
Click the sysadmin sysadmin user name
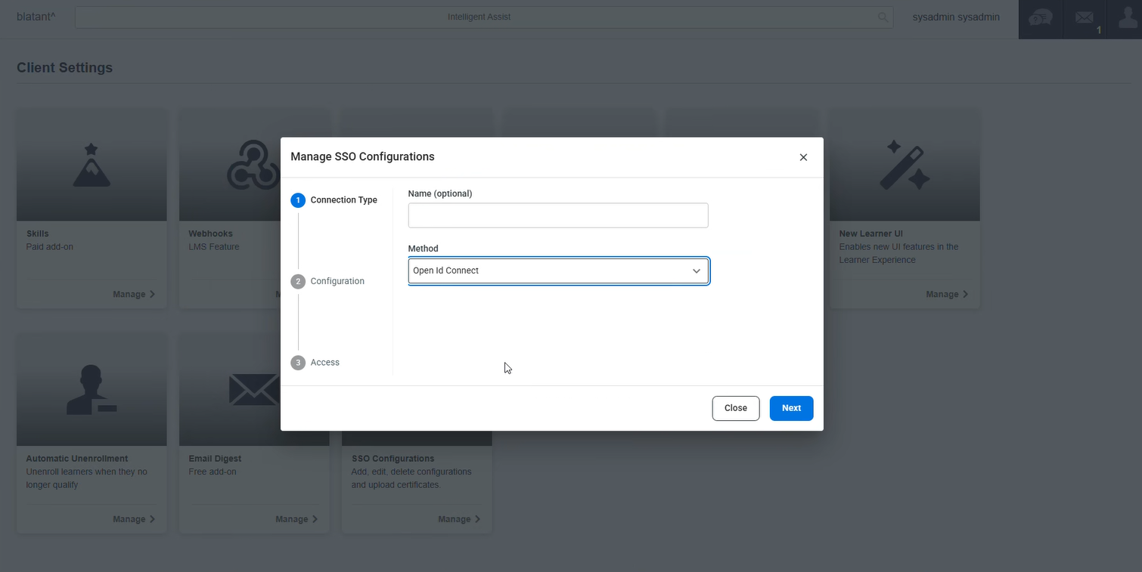click(x=956, y=17)
